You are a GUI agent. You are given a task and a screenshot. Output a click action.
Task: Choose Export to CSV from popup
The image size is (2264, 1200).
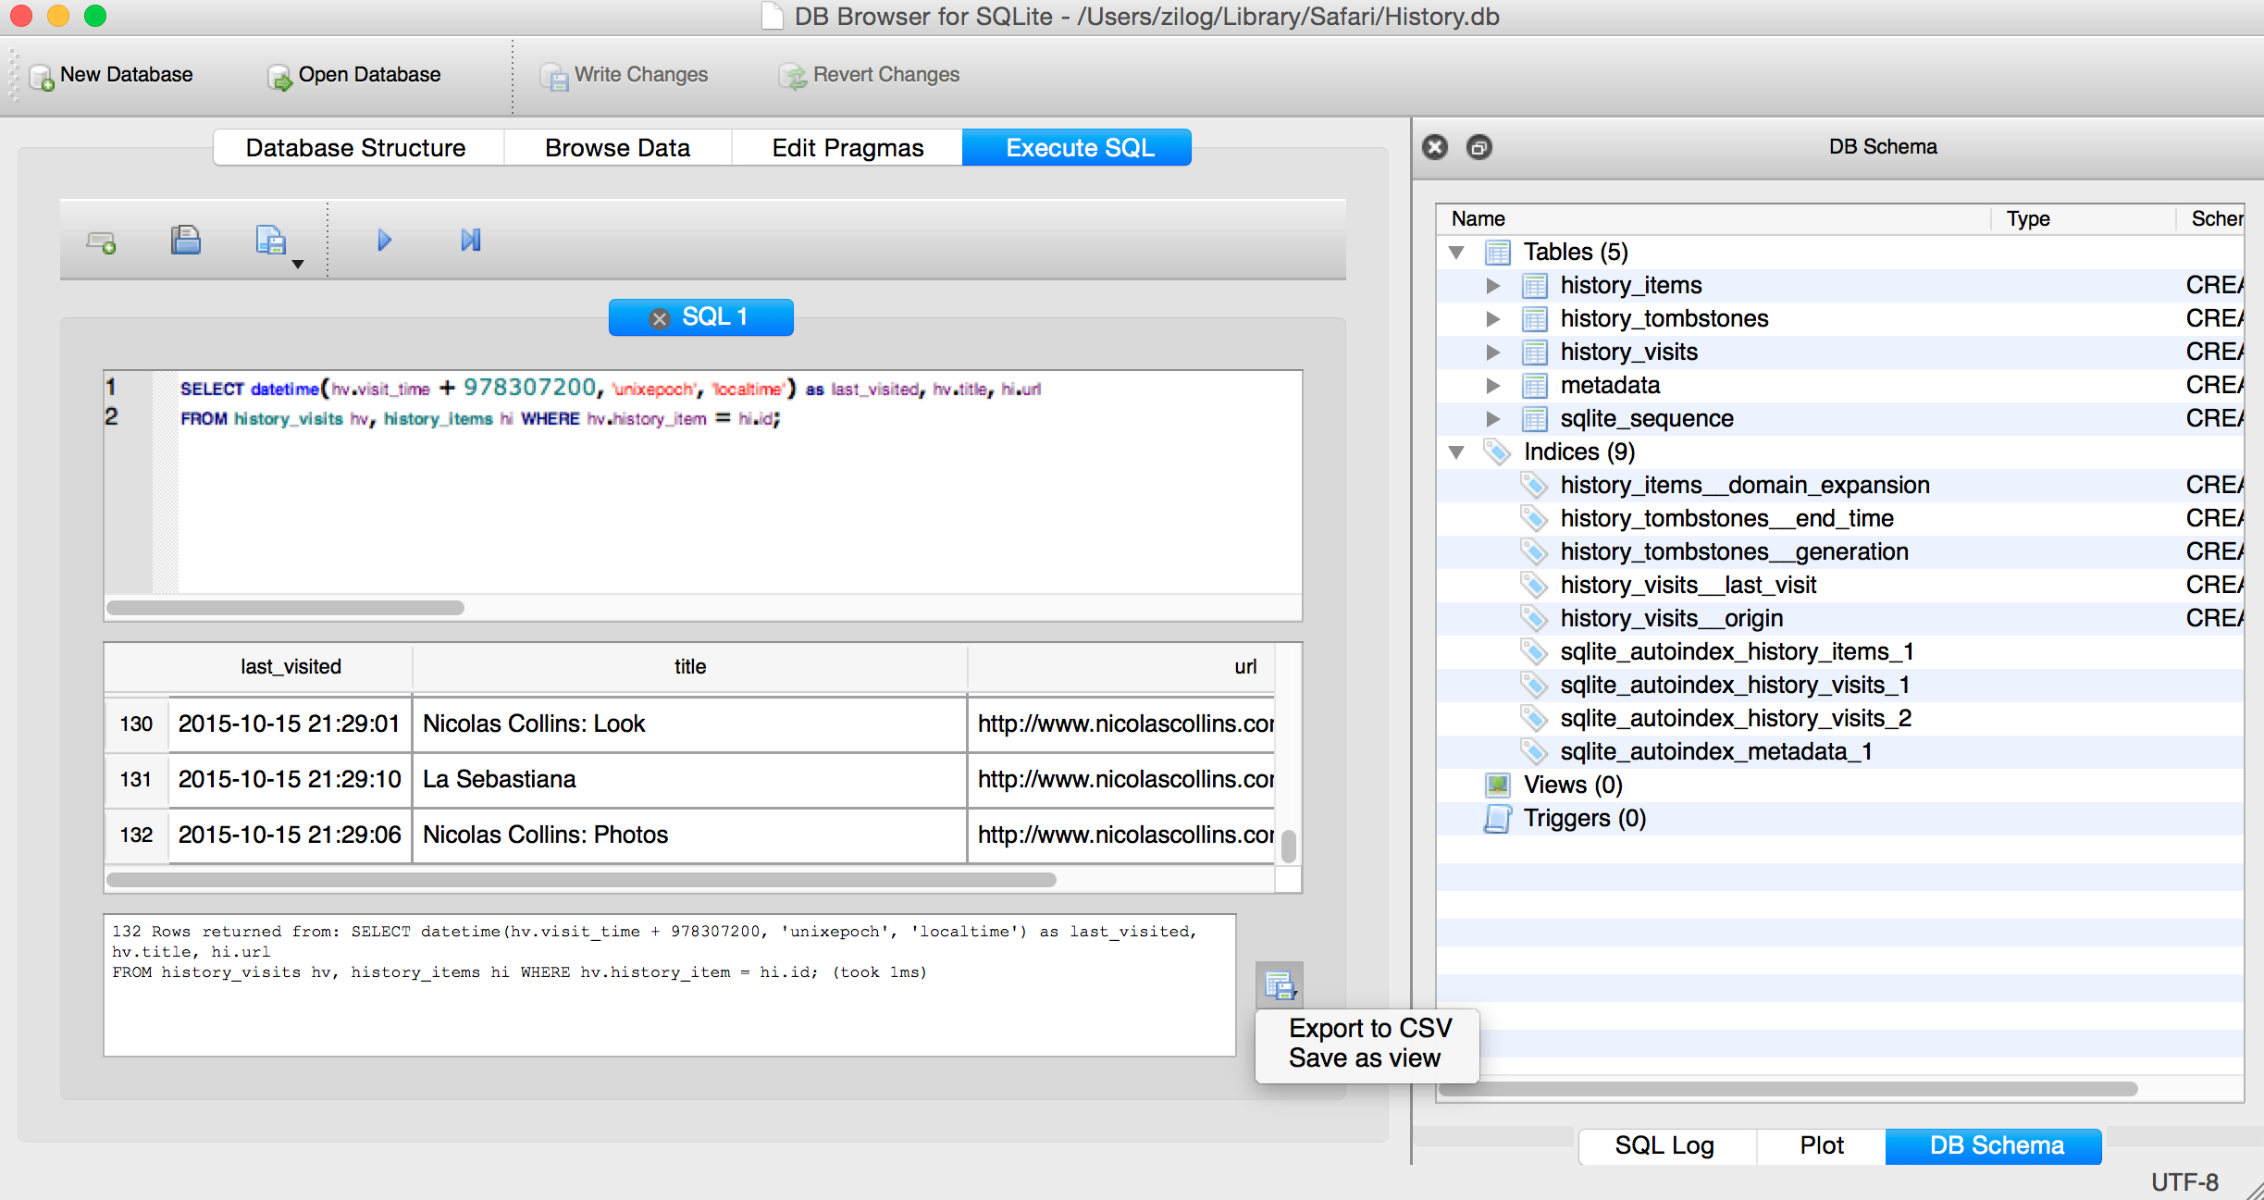pyautogui.click(x=1369, y=1028)
